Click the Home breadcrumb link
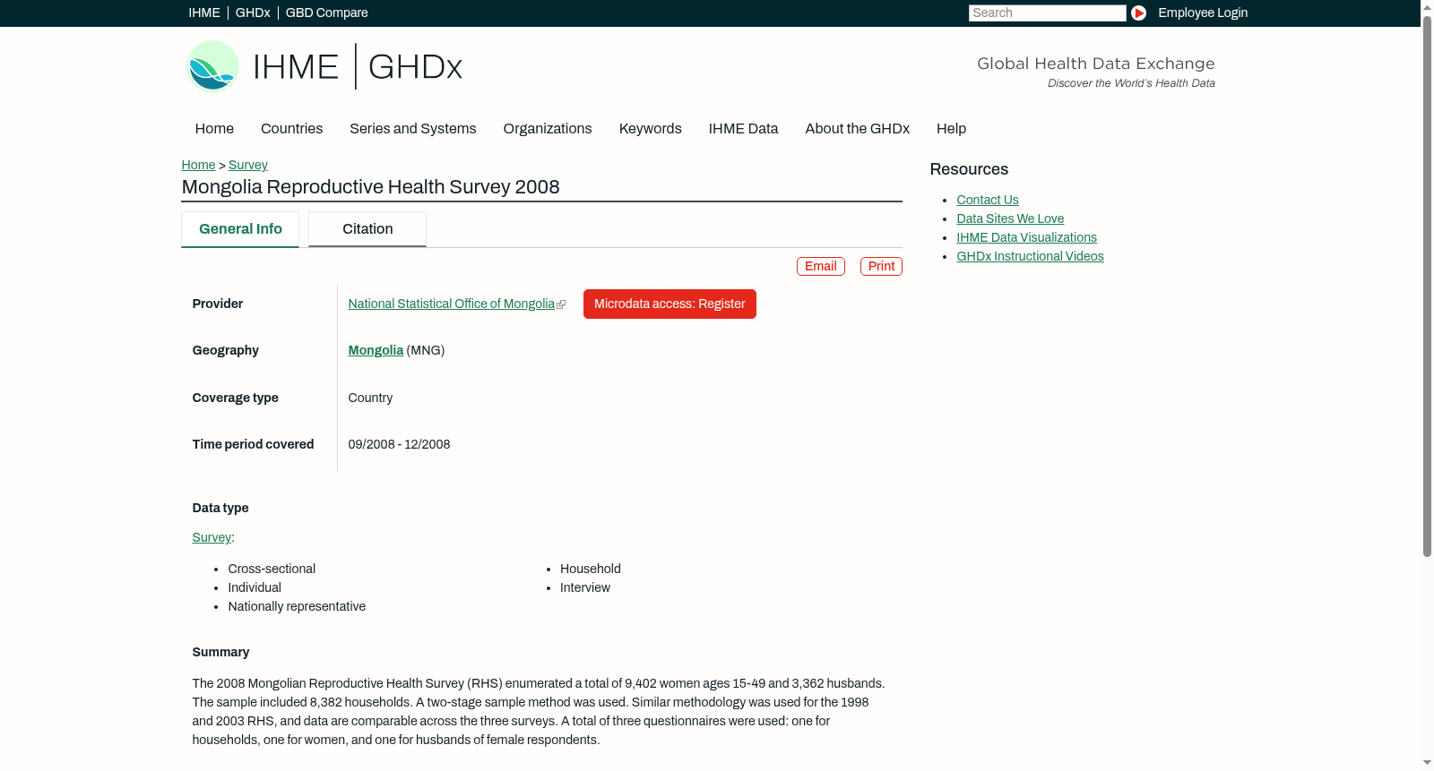This screenshot has height=771, width=1434. (198, 165)
